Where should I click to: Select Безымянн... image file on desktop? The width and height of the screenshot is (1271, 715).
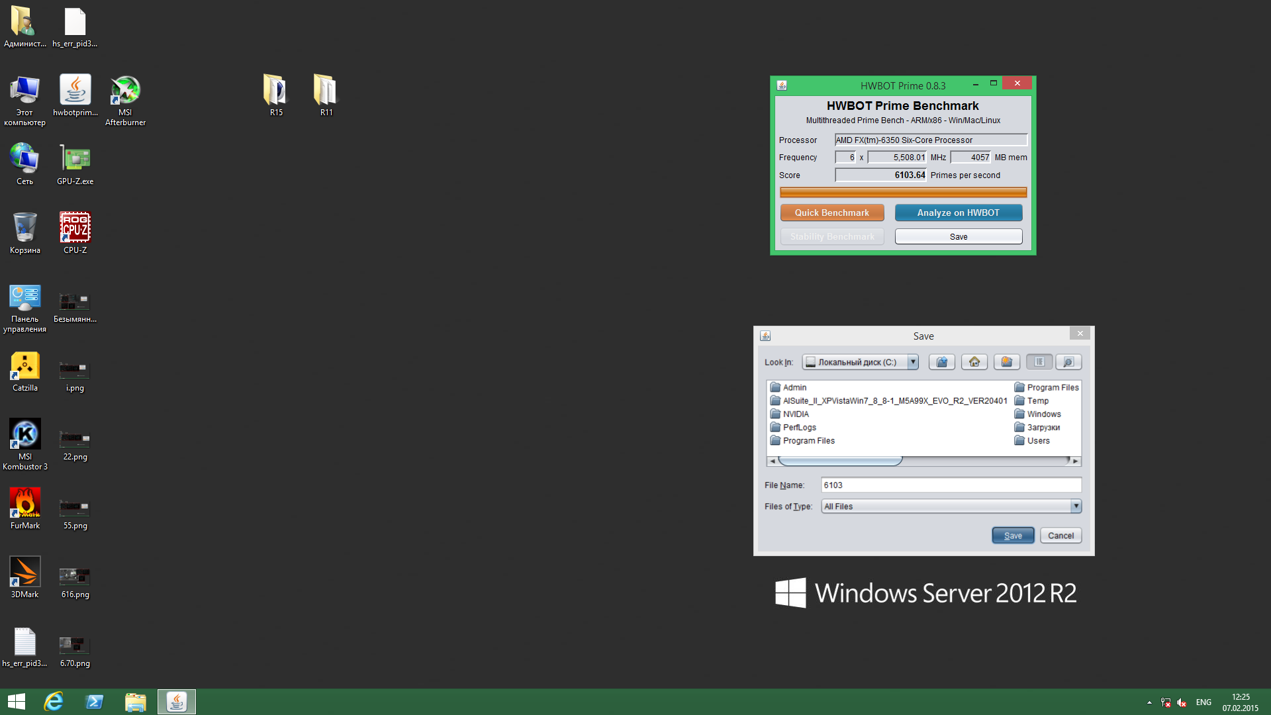pyautogui.click(x=75, y=307)
